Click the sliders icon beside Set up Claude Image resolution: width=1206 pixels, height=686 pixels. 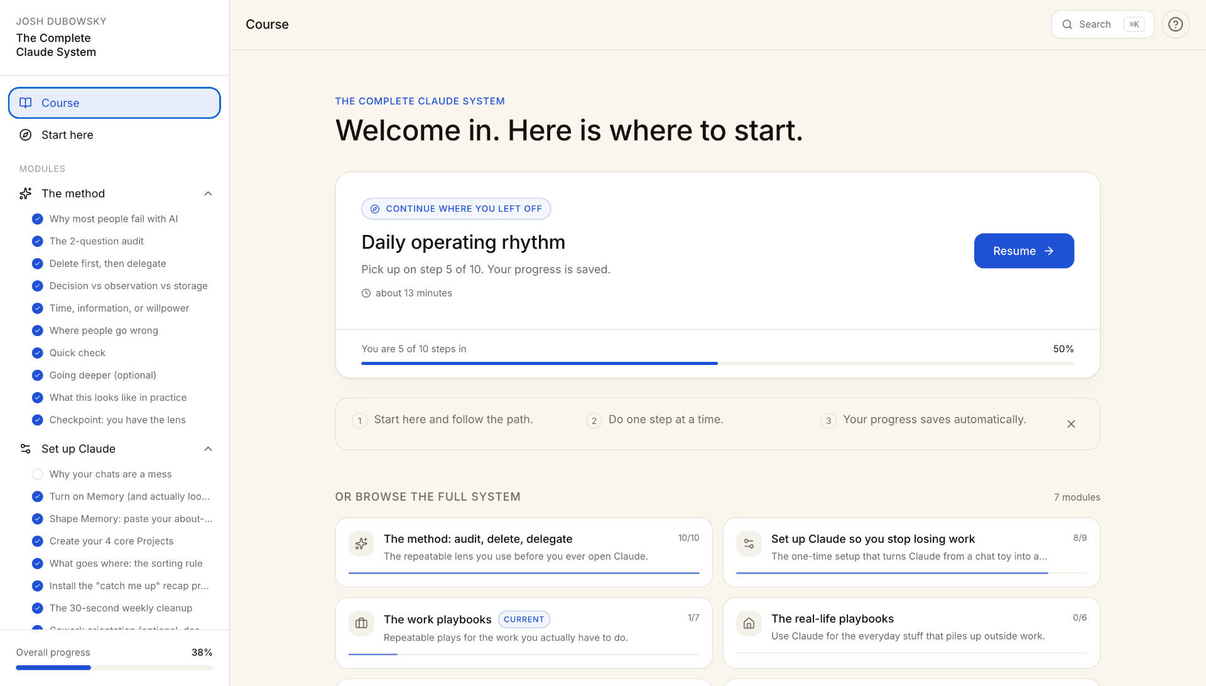click(26, 449)
